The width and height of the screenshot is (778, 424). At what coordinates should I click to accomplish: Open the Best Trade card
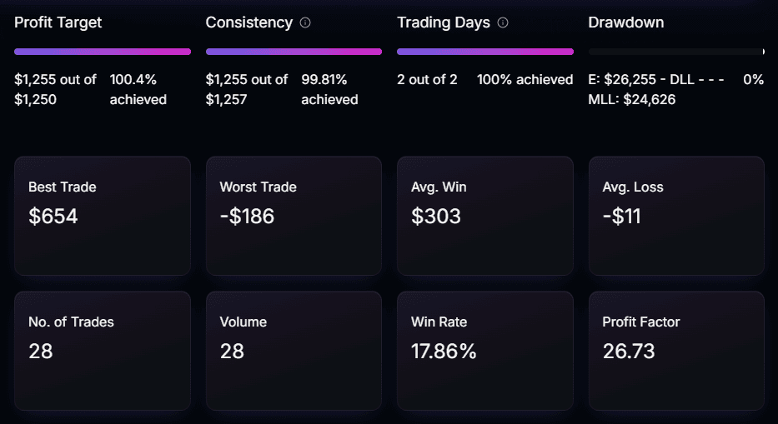coord(103,216)
